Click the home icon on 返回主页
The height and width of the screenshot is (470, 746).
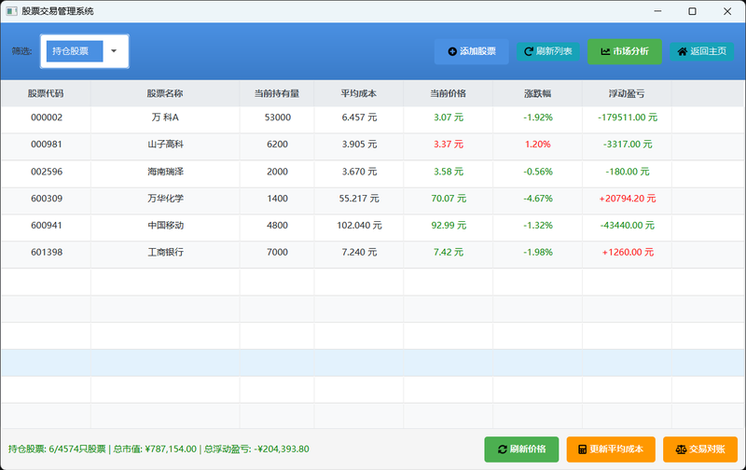point(683,51)
